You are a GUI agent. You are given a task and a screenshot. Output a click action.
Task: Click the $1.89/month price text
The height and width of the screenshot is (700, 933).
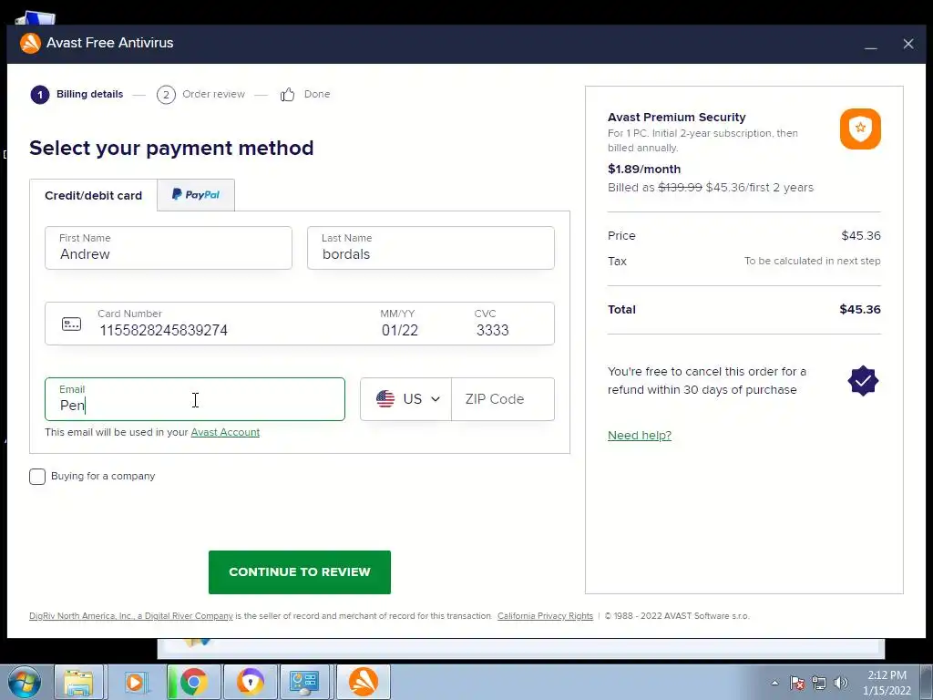pos(644,169)
